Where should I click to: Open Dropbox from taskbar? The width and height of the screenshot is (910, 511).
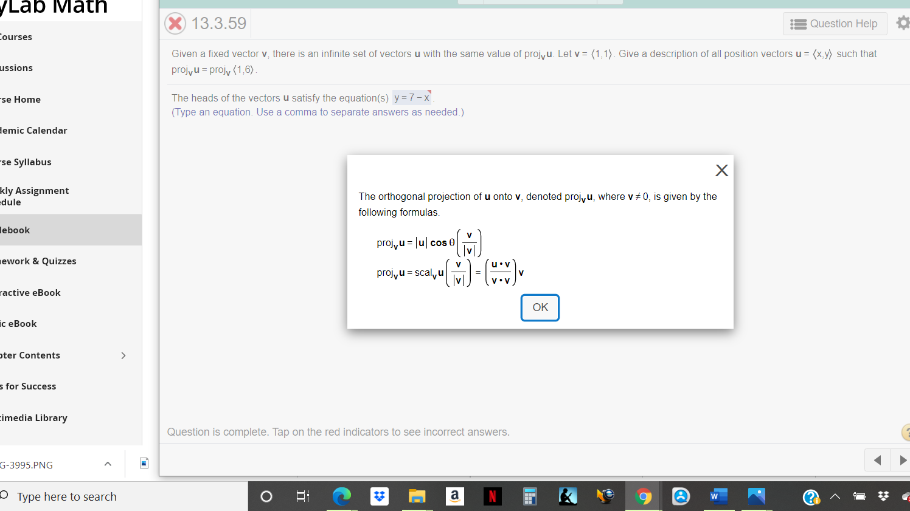pos(380,496)
